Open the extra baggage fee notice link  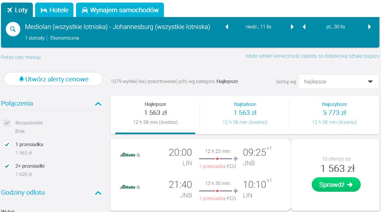[312, 56]
